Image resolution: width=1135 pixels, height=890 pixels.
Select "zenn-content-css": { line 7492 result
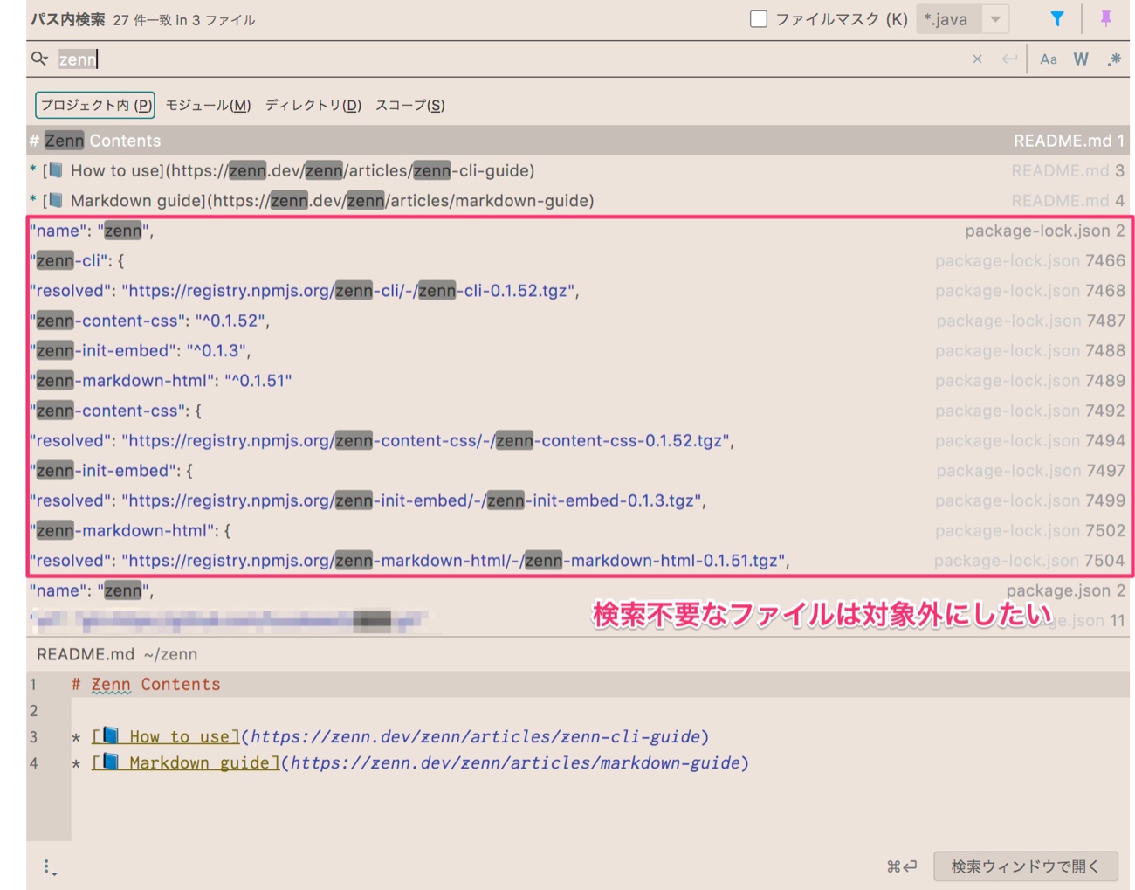[577, 411]
